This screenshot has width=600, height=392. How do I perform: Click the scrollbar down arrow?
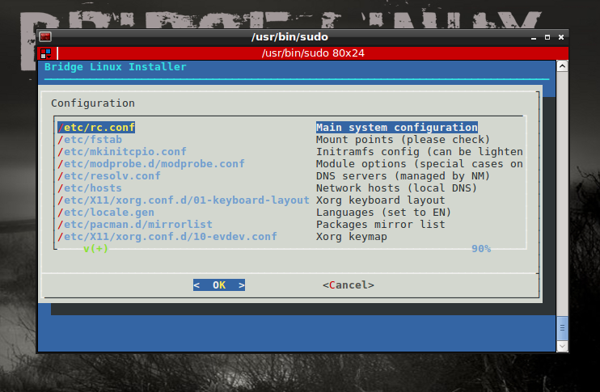(x=562, y=347)
